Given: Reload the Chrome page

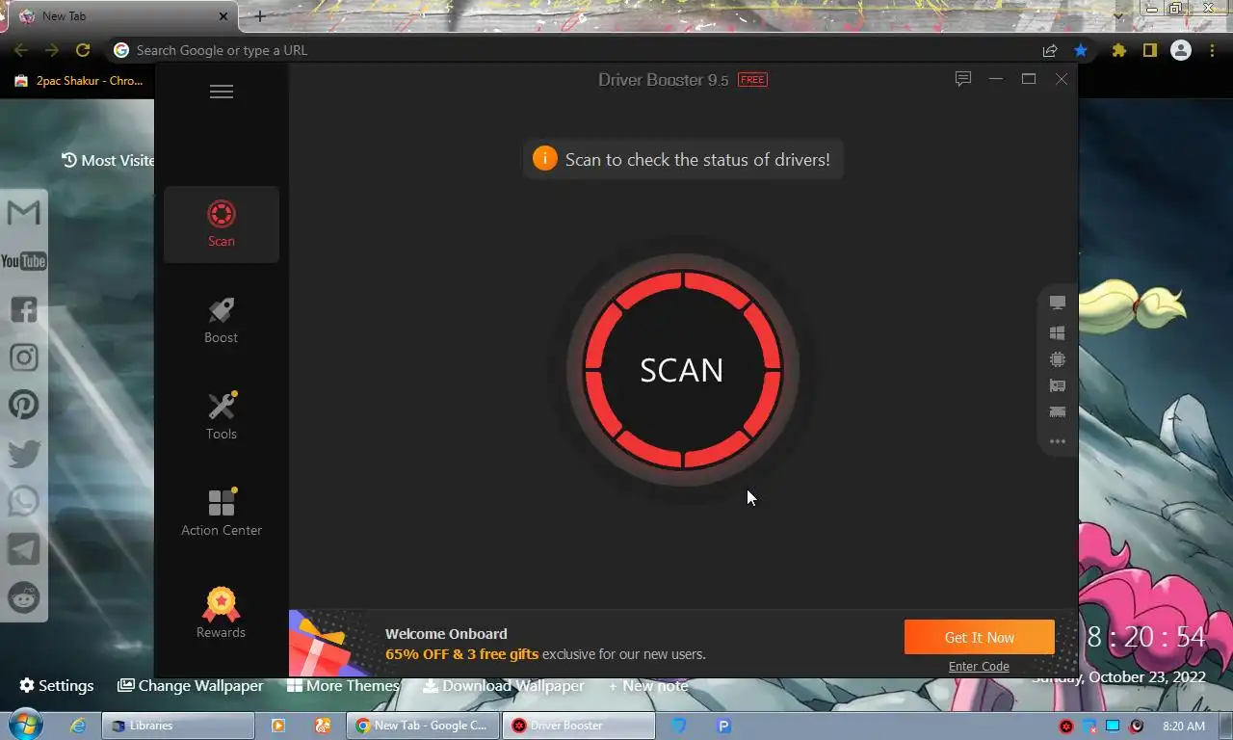Looking at the screenshot, I should pos(83,50).
